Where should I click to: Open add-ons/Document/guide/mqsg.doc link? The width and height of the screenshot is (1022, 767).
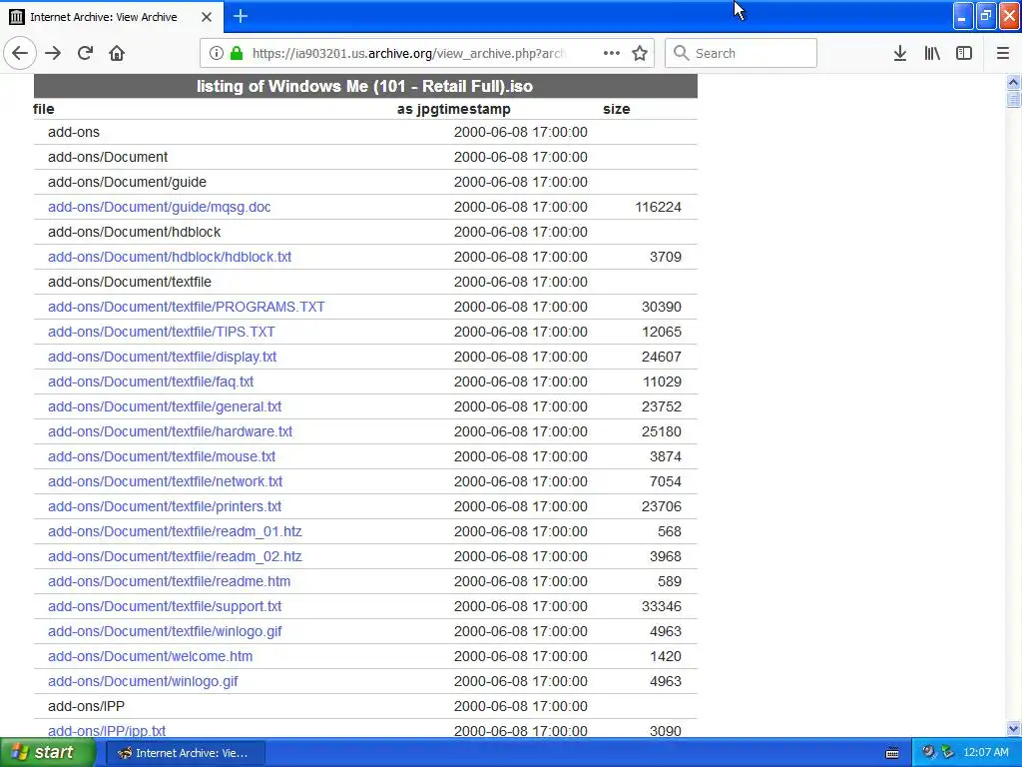(x=159, y=207)
